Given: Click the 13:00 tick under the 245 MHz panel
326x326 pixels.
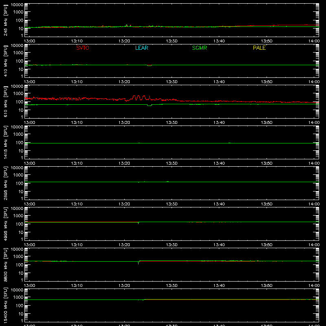Looking at the screenshot, I should point(29,41).
